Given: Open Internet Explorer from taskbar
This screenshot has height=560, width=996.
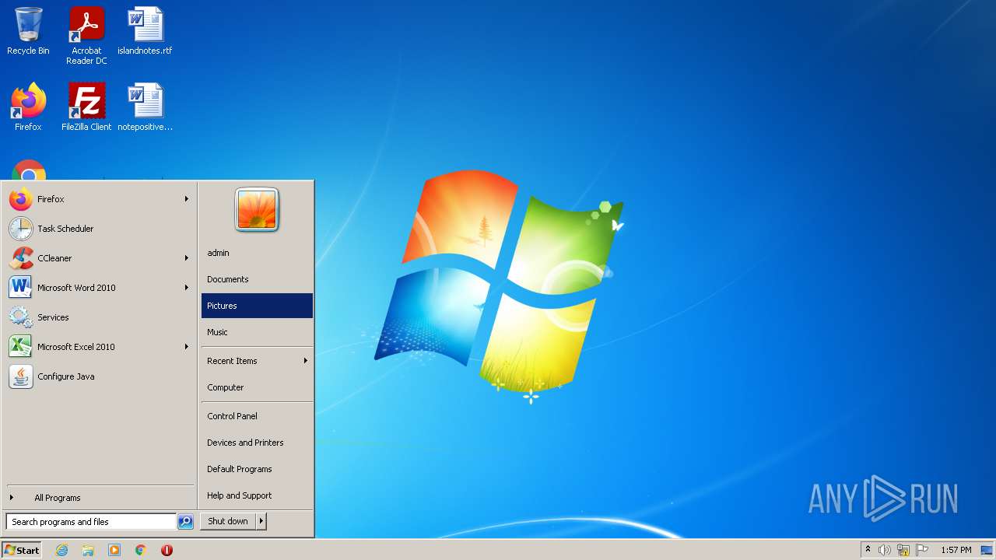Looking at the screenshot, I should (x=61, y=550).
